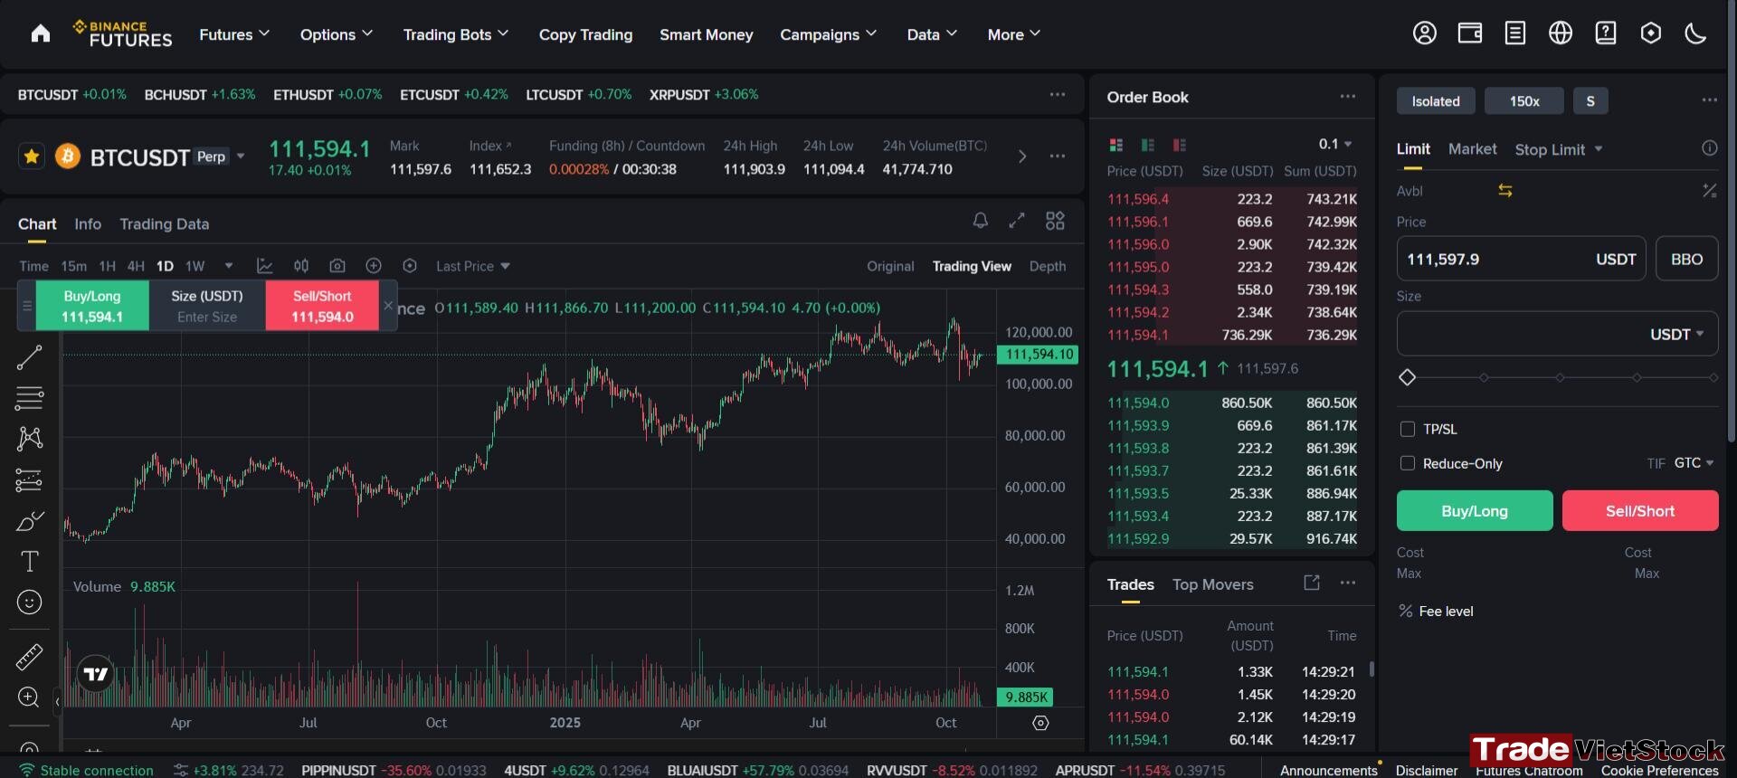Show bids-only order book view
Screen dimensions: 1737x778
click(x=1148, y=145)
